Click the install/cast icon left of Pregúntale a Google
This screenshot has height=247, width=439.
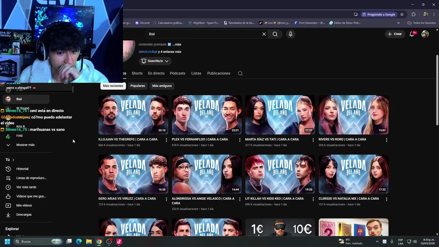point(356,14)
